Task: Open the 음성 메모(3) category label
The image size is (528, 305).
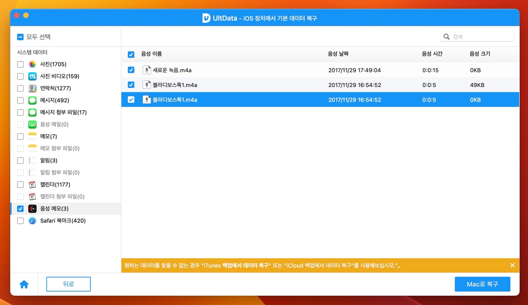Action: [x=54, y=209]
